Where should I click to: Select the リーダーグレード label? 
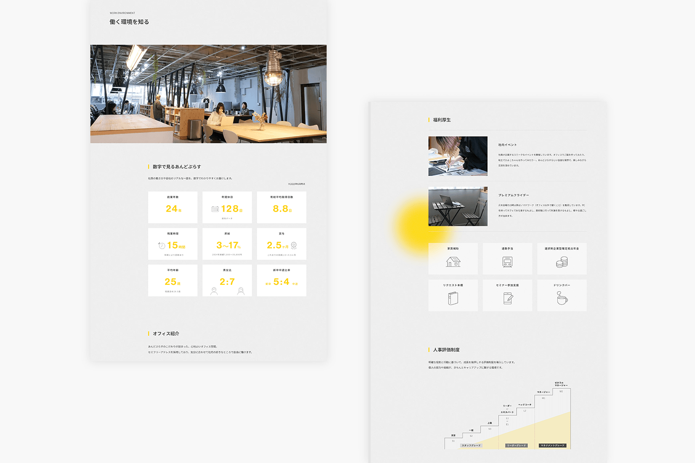[x=516, y=445]
